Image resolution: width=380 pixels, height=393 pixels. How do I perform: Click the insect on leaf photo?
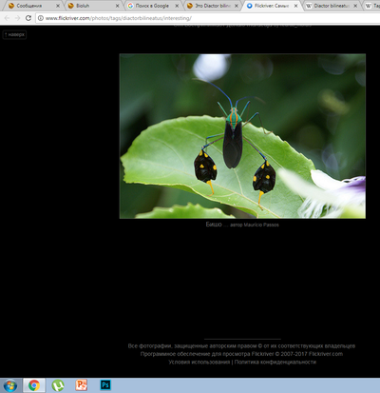coord(242,136)
